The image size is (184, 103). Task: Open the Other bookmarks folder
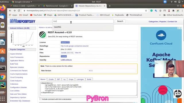[173, 15]
